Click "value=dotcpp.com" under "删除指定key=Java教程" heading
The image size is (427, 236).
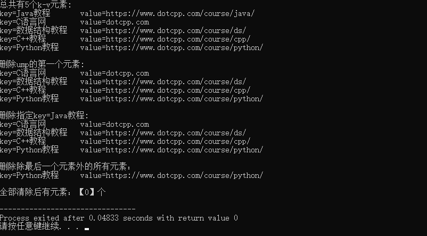click(x=114, y=124)
